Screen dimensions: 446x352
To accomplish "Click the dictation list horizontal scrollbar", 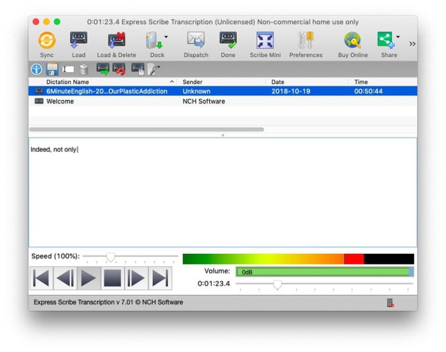I will click(146, 130).
